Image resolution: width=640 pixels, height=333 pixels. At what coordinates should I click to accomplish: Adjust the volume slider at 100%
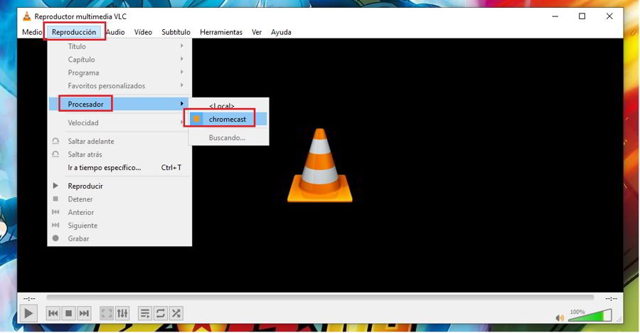[589, 316]
